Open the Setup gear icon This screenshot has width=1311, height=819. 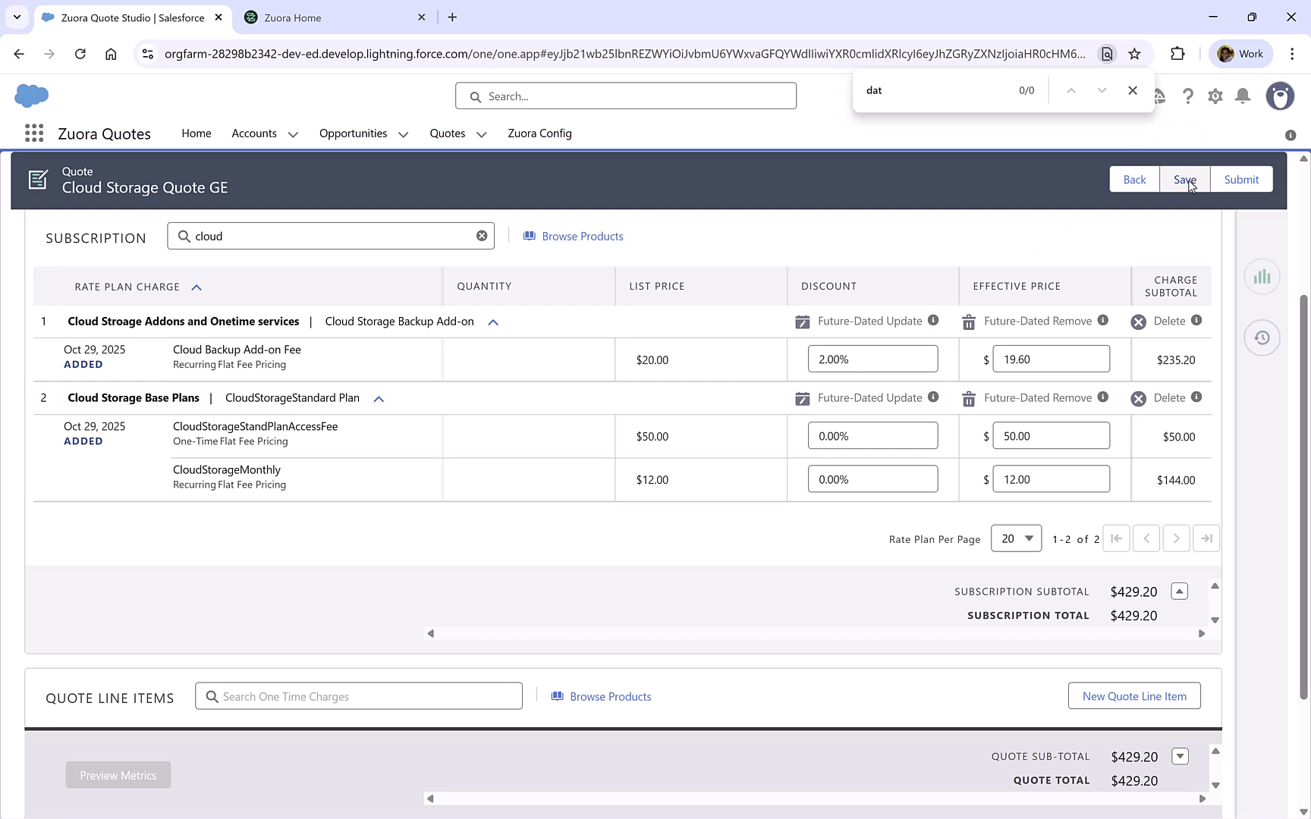pos(1215,96)
